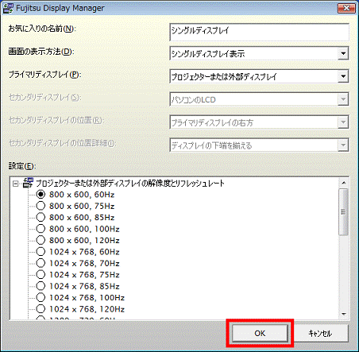
Task: Click the settings list scrollbar up arrow
Action: [344, 183]
